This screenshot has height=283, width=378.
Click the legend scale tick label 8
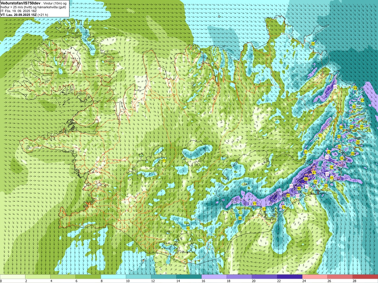coord(102,281)
